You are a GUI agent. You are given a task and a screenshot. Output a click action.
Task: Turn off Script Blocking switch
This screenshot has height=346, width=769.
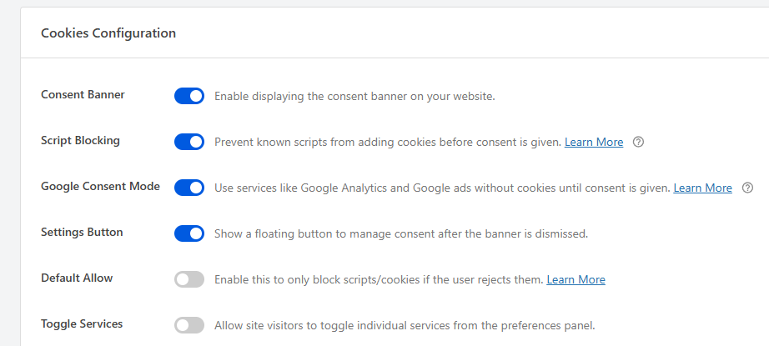[189, 142]
